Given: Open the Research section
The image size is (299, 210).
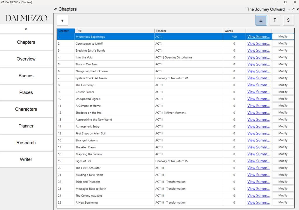Looking at the screenshot, I should [x=26, y=143].
